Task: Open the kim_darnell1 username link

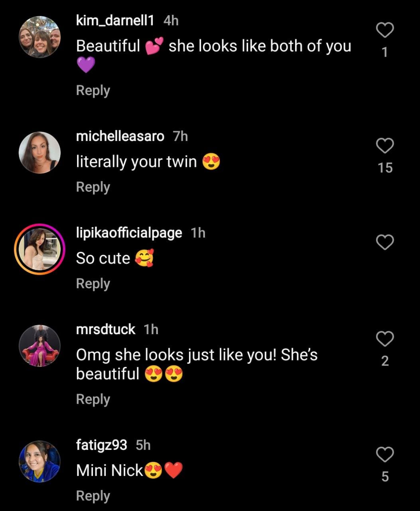Action: [x=115, y=21]
